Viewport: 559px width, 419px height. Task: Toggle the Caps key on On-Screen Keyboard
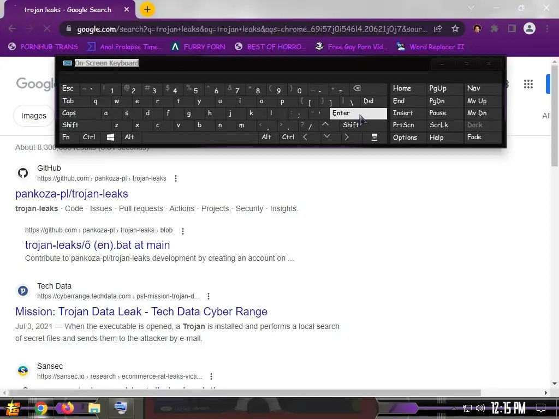[x=79, y=113]
